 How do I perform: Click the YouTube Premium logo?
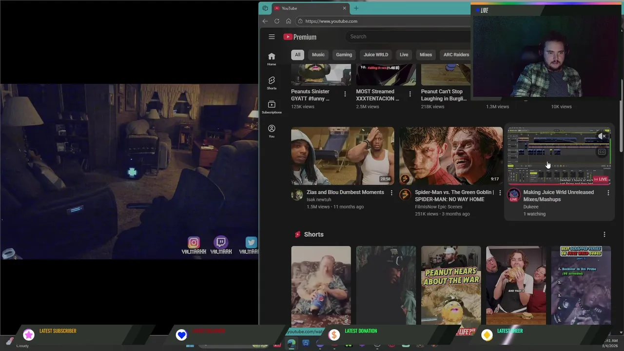click(x=300, y=37)
